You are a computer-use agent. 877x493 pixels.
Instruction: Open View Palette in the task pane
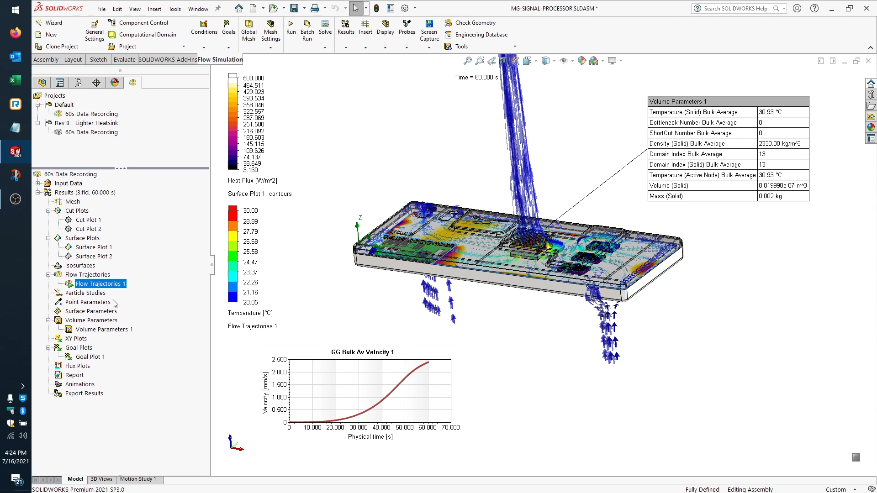871,116
